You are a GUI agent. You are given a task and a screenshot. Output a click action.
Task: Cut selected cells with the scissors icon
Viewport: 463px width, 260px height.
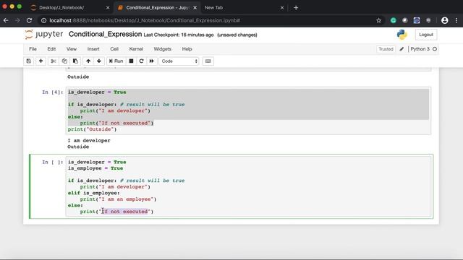coord(54,61)
